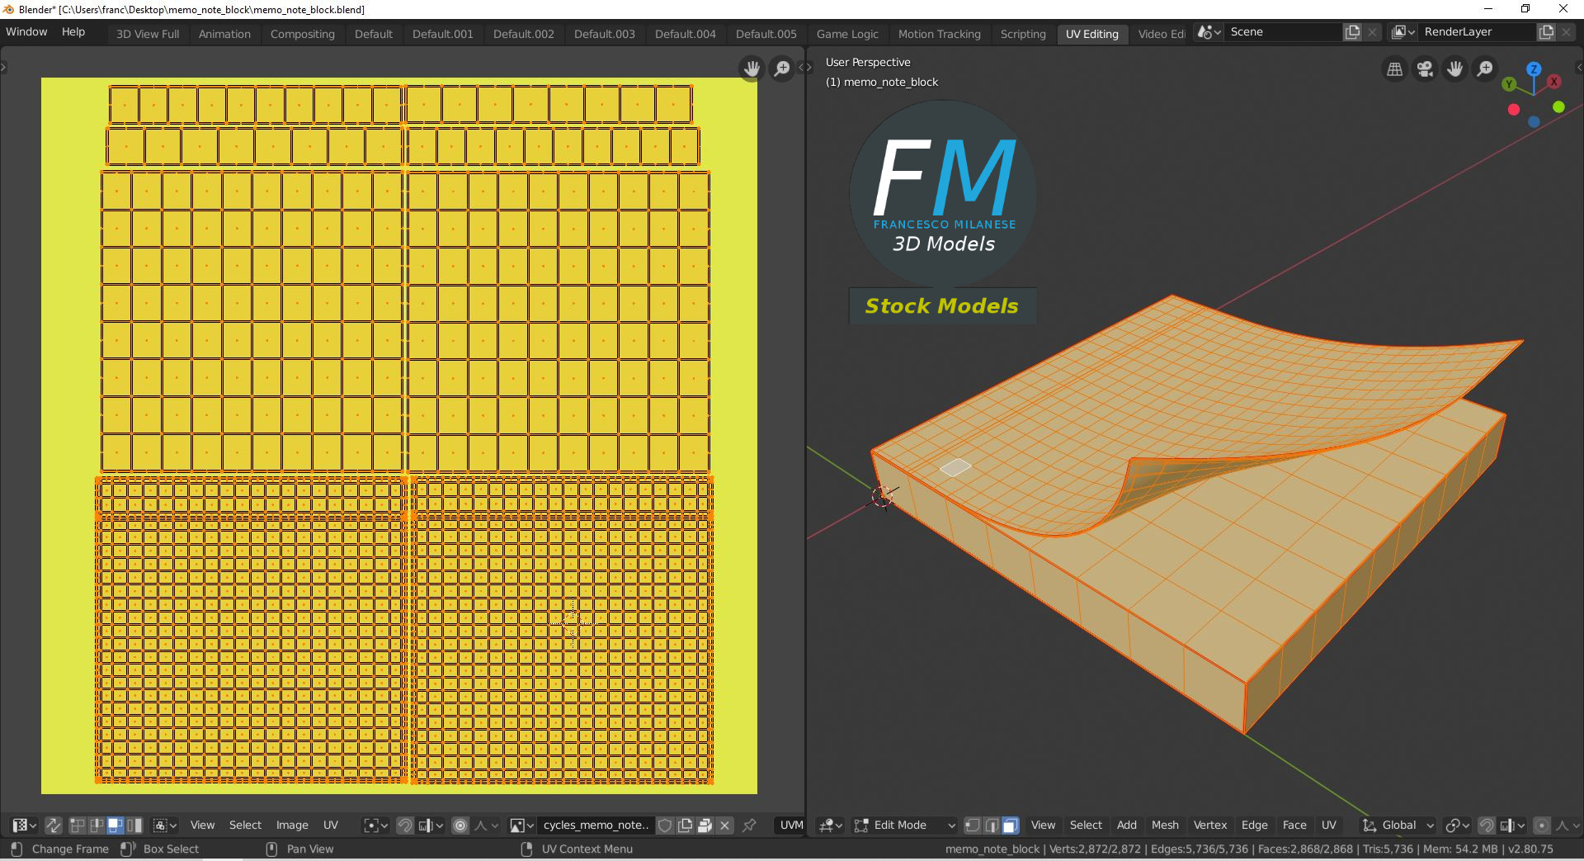Open the 3D viewport editor type dropdown

point(830,825)
